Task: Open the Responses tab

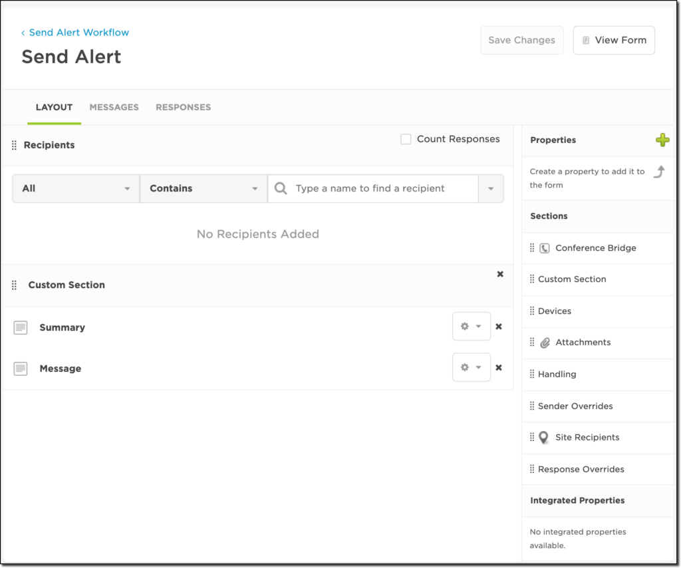Action: pyautogui.click(x=183, y=107)
